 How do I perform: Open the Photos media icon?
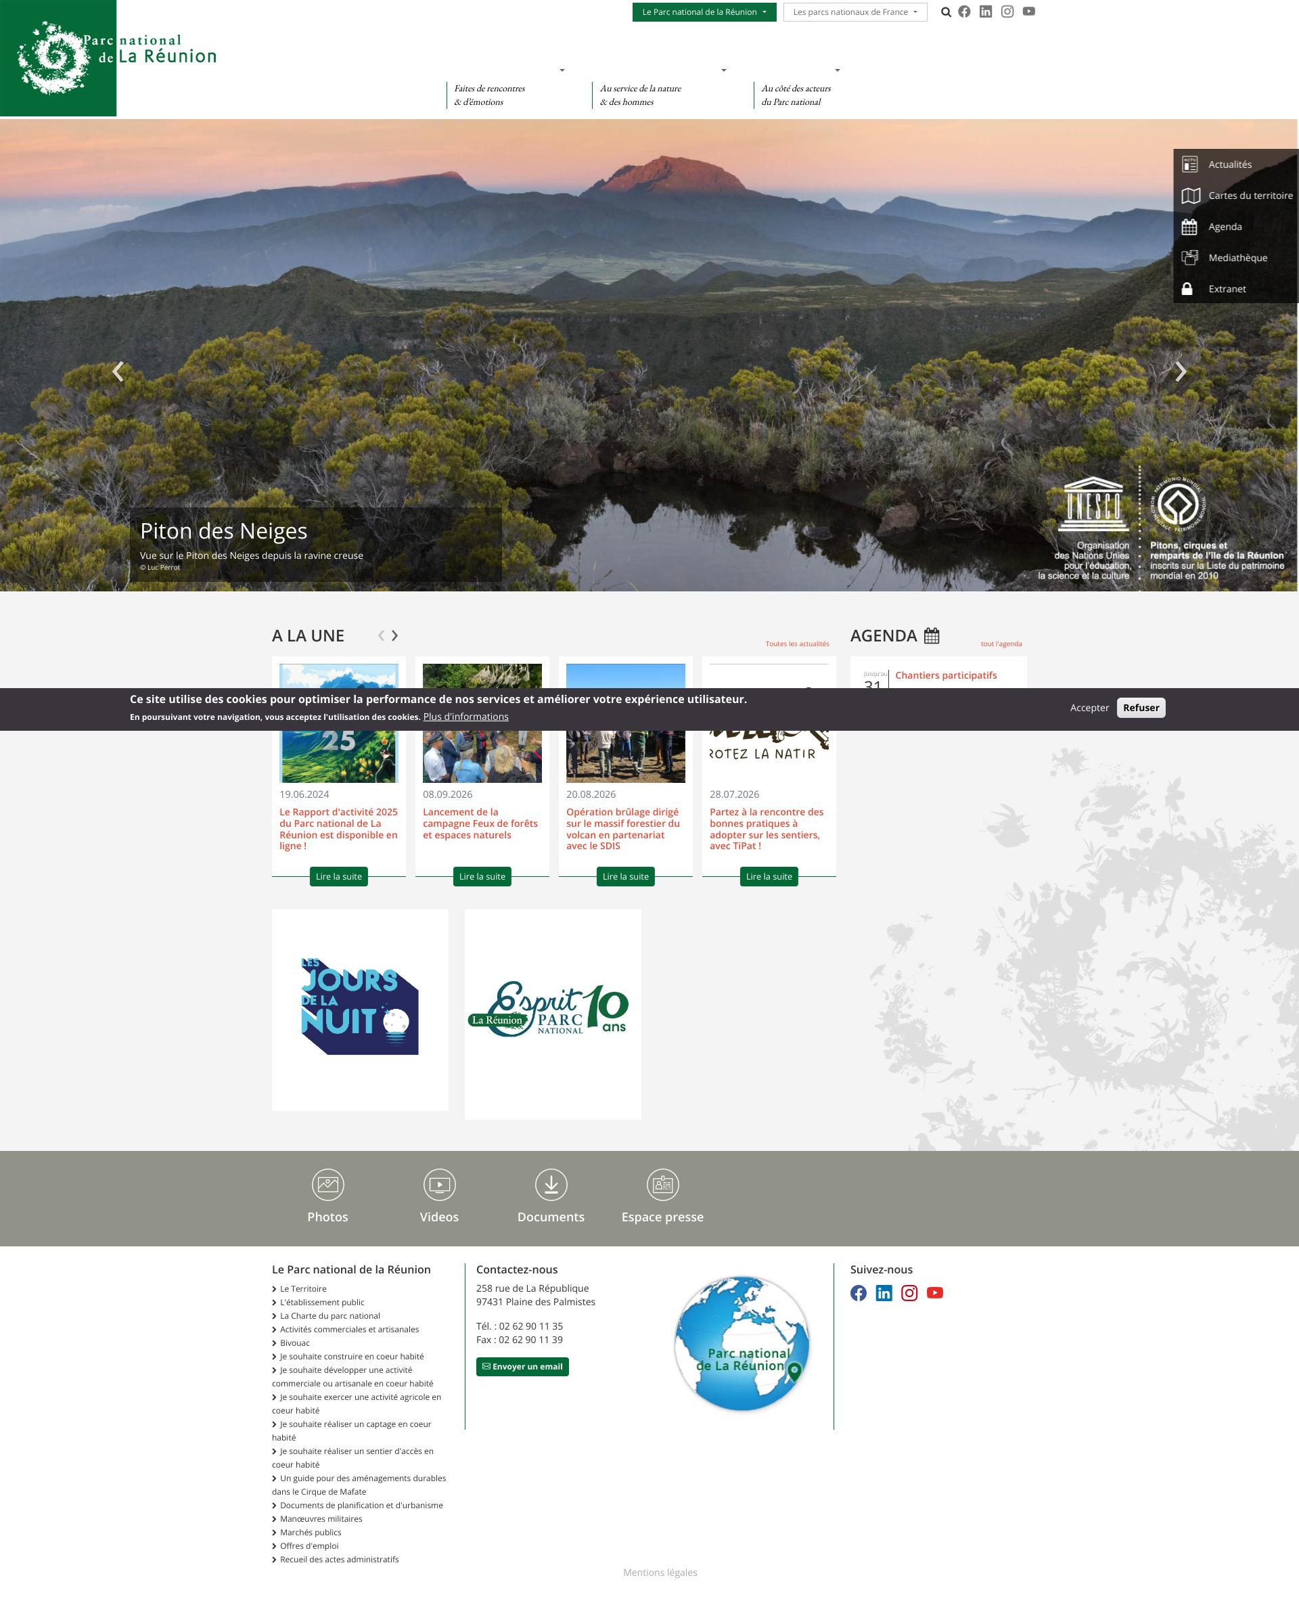pos(327,1184)
